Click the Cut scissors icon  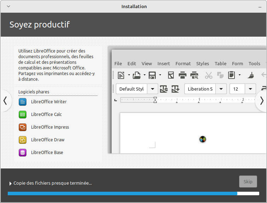[209, 75]
